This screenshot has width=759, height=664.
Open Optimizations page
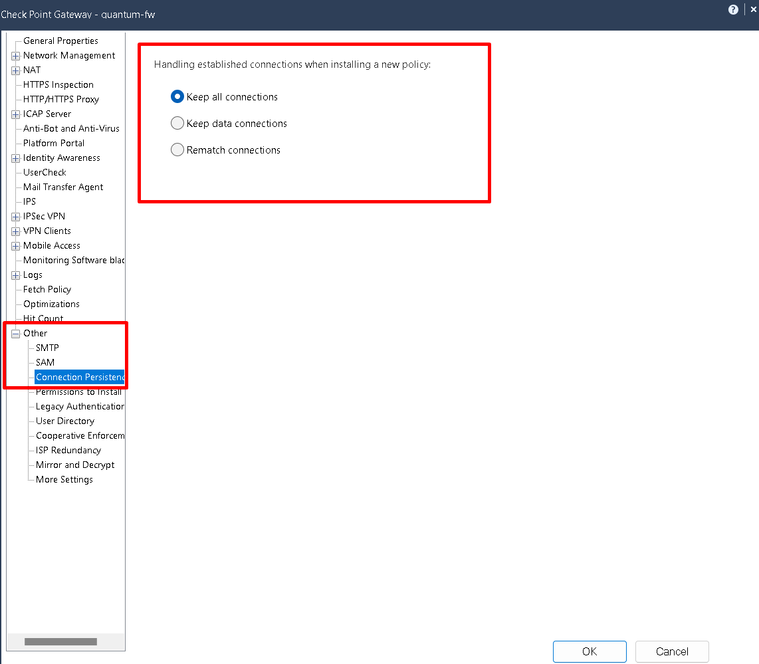point(51,304)
